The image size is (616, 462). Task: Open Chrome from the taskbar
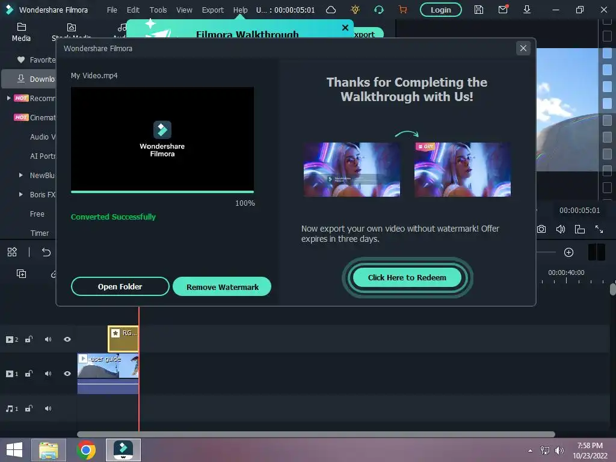[85, 450]
